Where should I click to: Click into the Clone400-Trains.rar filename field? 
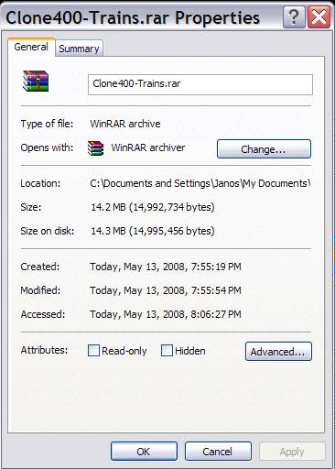tap(200, 84)
